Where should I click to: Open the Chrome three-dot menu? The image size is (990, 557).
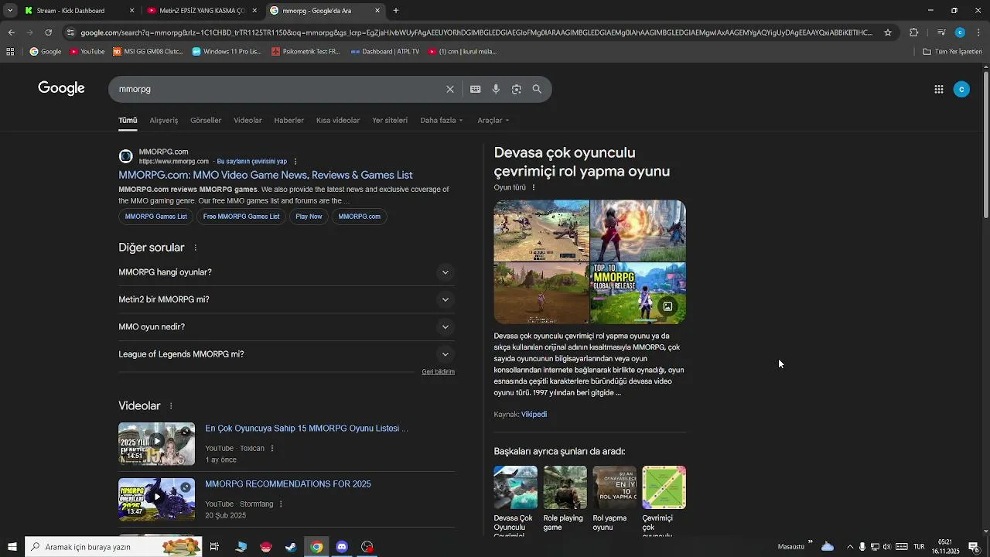(x=979, y=32)
